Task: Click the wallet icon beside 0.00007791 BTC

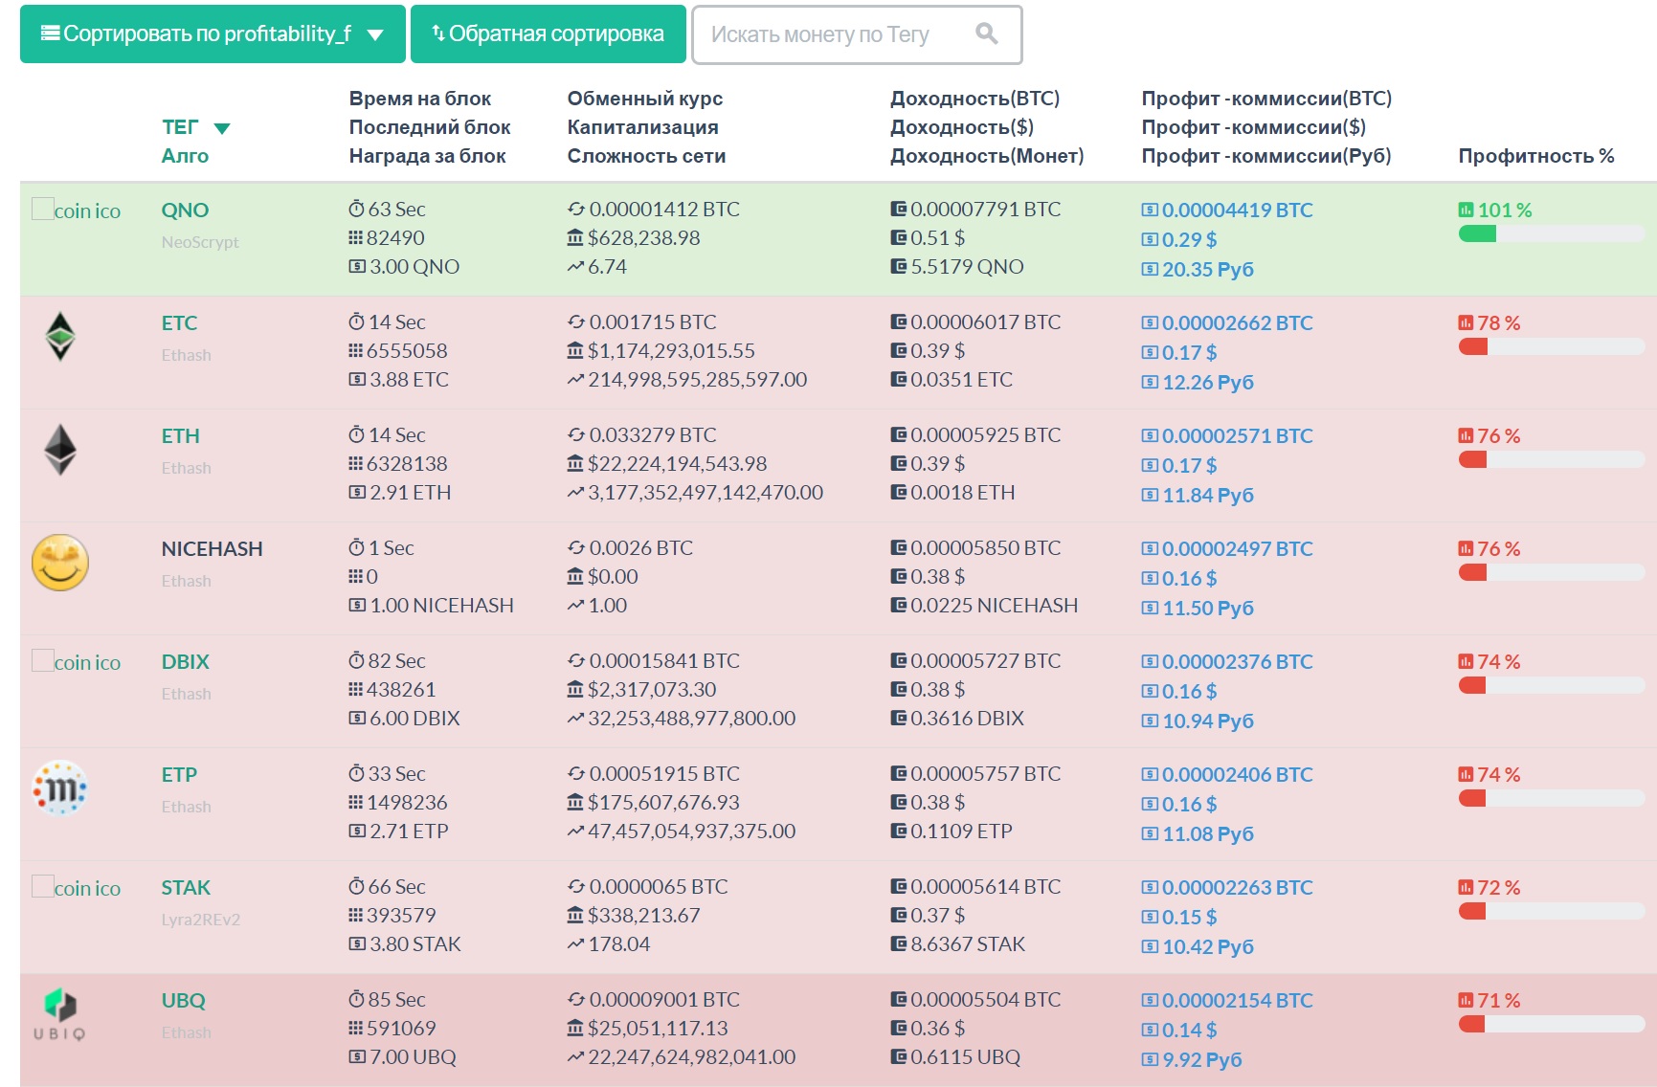Action: point(899,209)
